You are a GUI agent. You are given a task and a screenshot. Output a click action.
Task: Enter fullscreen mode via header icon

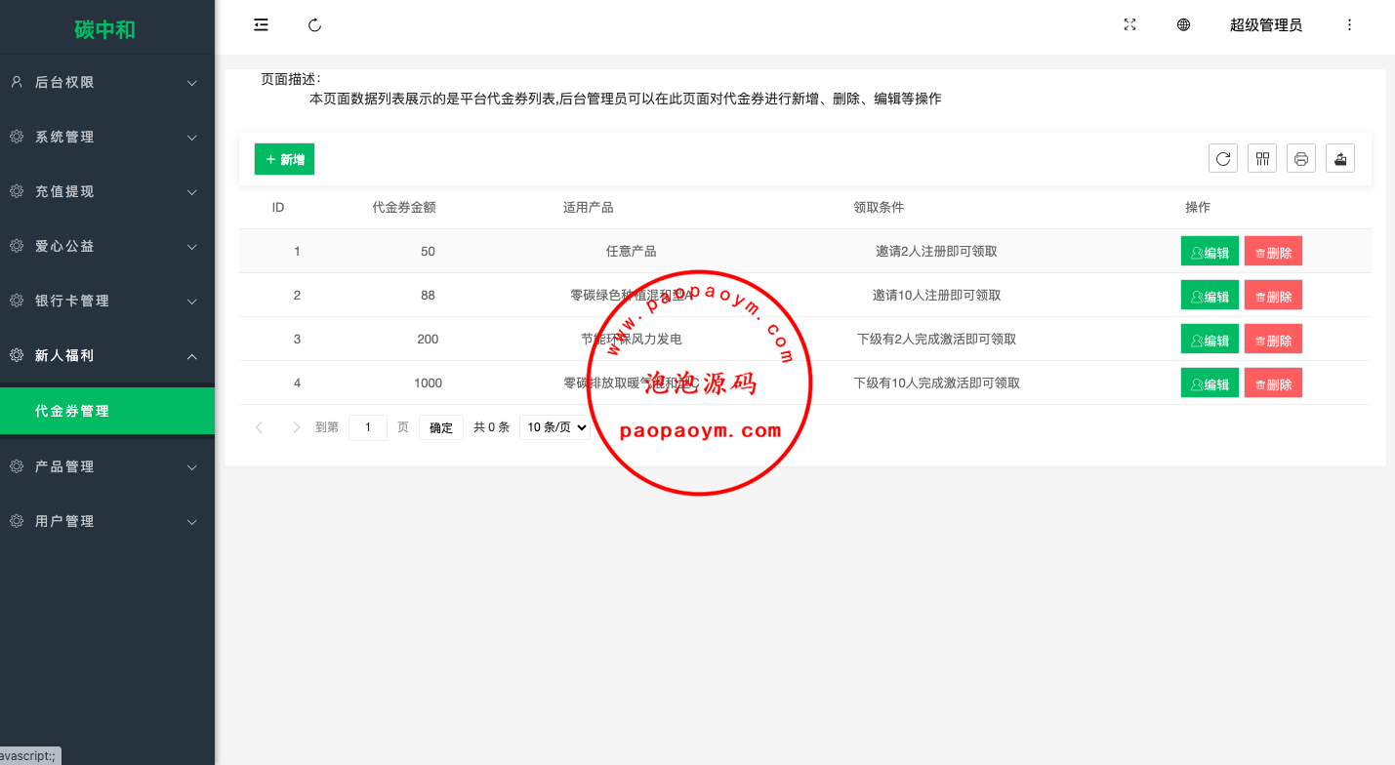[1129, 25]
